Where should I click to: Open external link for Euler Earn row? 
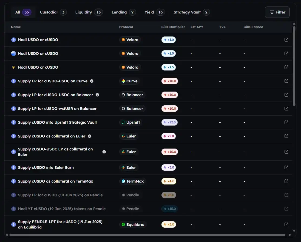286,167
